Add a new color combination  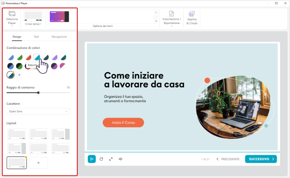[x=19, y=75]
